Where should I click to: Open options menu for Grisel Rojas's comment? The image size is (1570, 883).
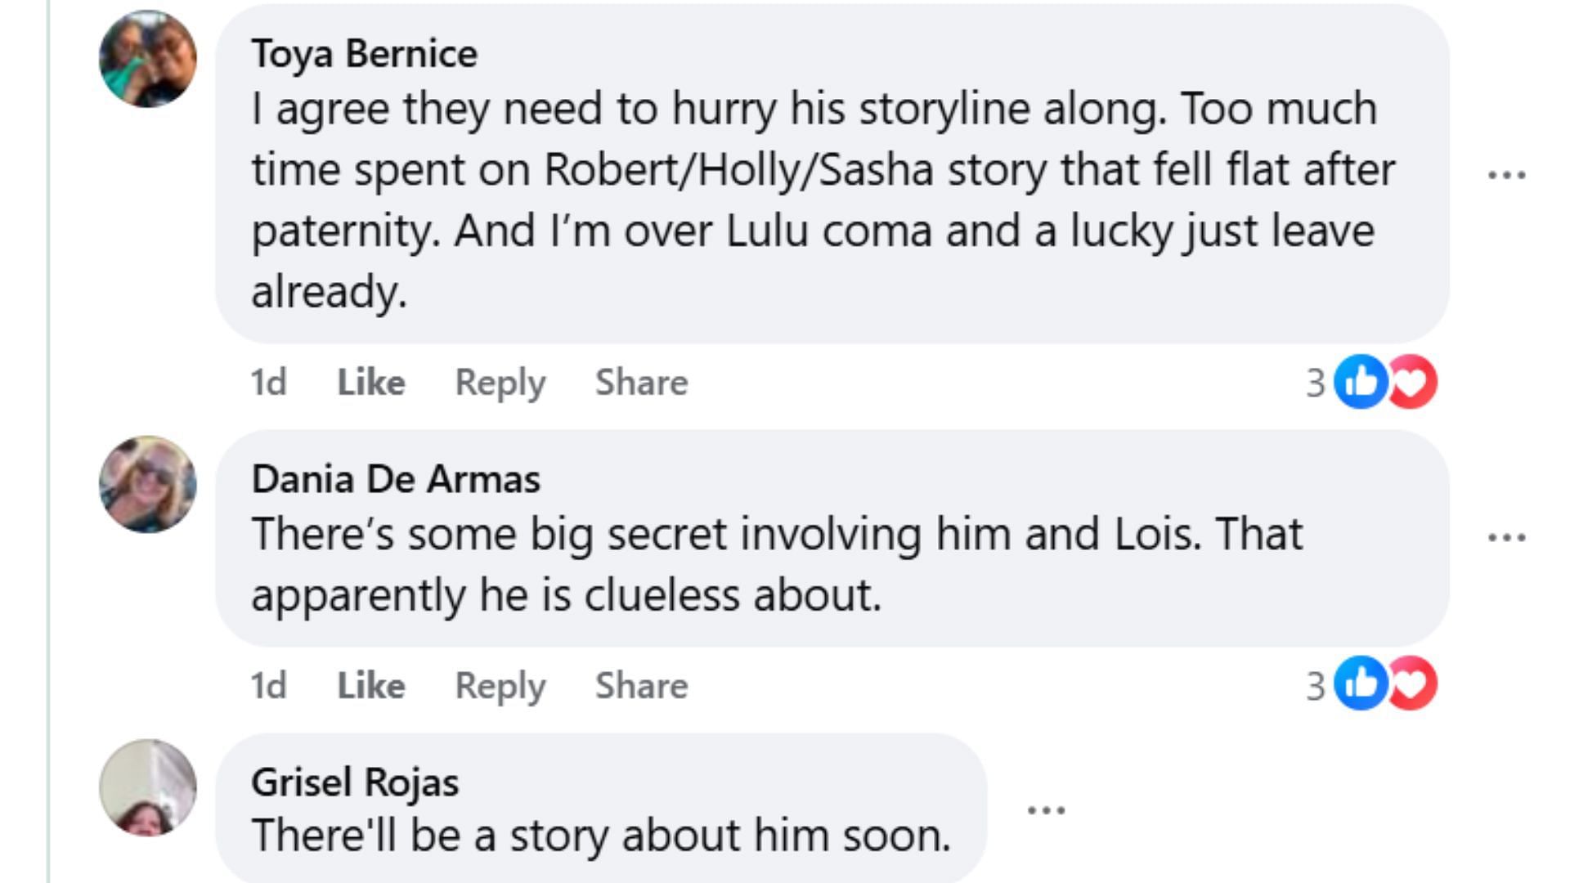[x=1046, y=810]
